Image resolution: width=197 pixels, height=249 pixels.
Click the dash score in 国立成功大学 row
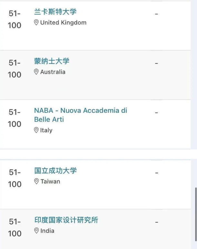tap(157, 173)
